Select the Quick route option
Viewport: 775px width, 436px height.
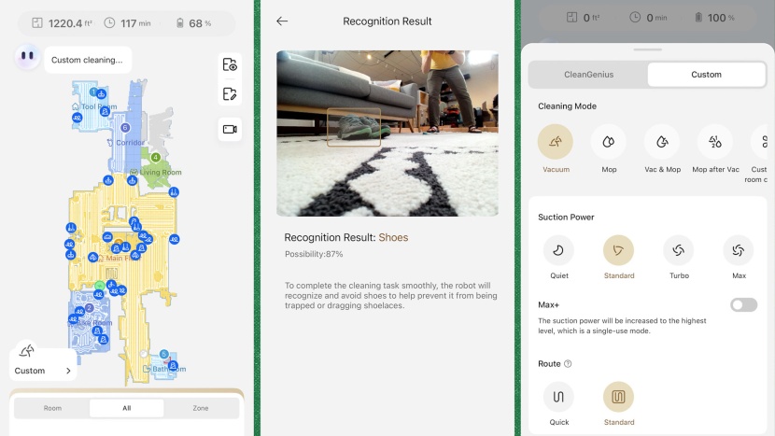[558, 397]
